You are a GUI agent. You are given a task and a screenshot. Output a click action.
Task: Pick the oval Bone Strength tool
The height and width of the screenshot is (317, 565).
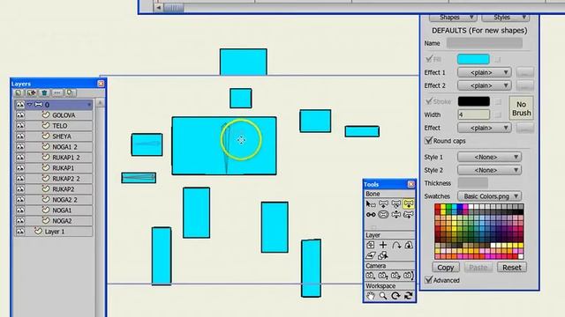(x=383, y=215)
